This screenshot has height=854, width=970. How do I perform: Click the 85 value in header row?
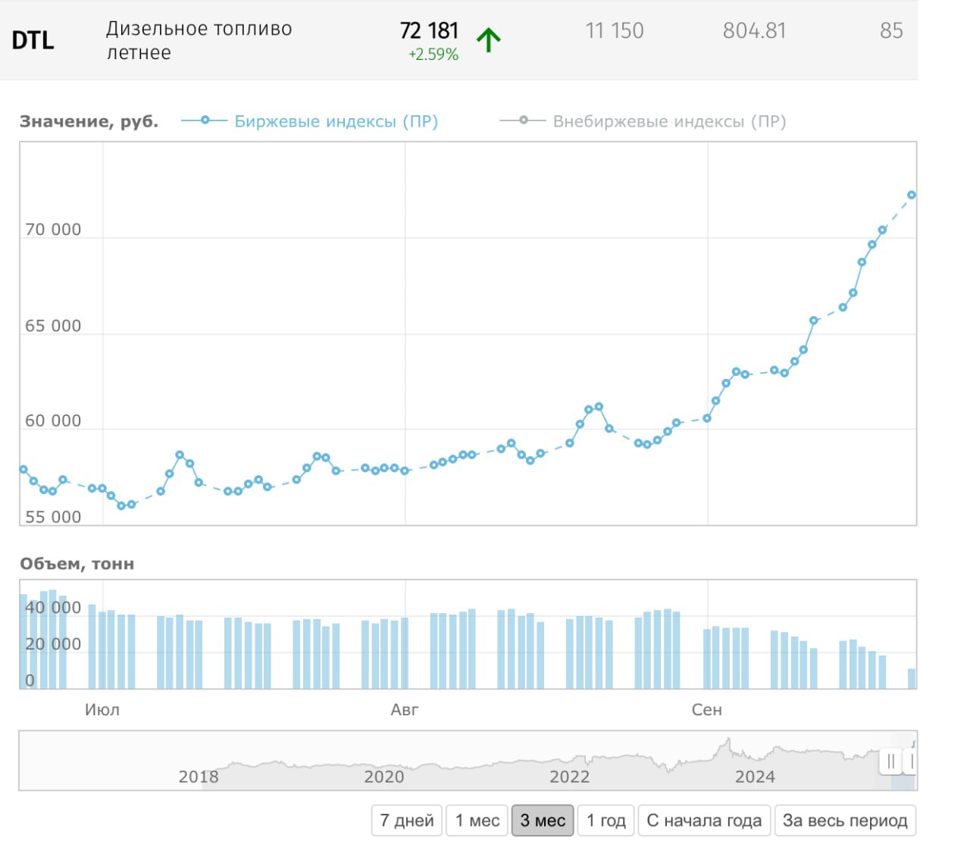pos(891,31)
